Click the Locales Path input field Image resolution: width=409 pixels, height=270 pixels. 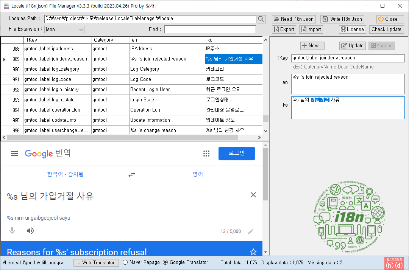coord(150,19)
